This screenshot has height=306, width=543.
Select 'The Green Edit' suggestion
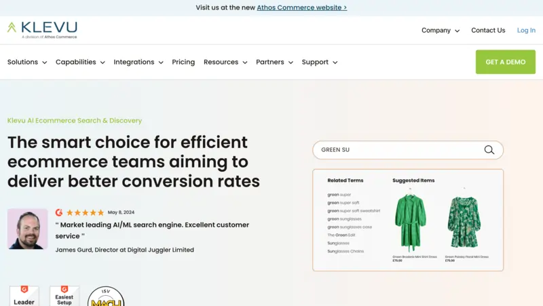tap(341, 235)
